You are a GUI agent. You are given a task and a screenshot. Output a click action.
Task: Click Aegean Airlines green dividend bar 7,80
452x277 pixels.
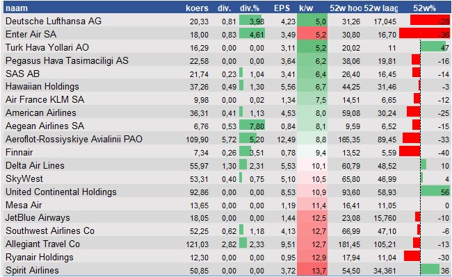[x=252, y=126]
